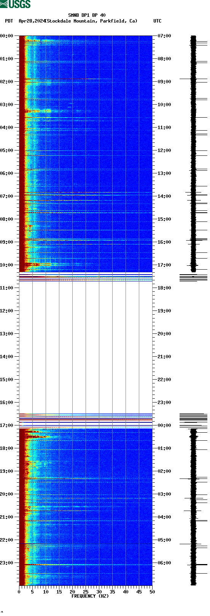Click the 'UTC' timezone label
Screen dimensions: 210x616
click(157, 21)
